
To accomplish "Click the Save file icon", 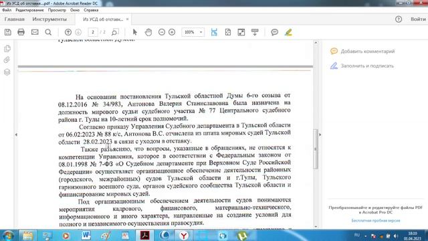I will click(x=7, y=32).
